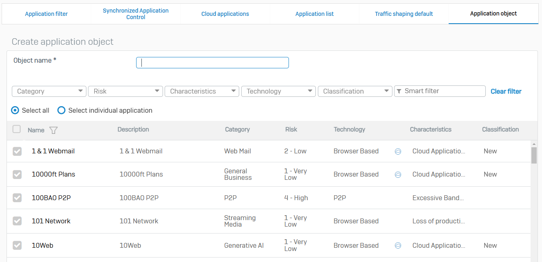Viewport: 542px width, 262px height.
Task: Click the application list vertical scrollbar
Action: (534, 155)
